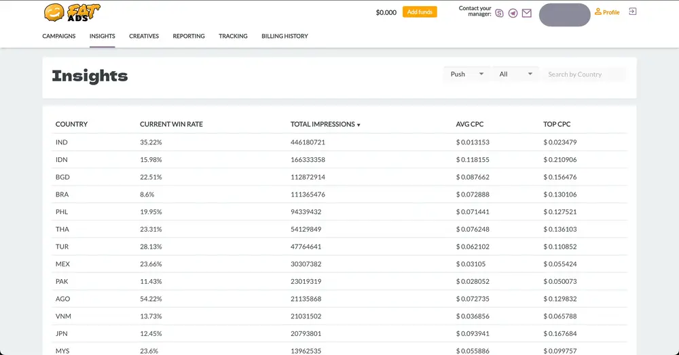The image size is (679, 355).
Task: Click top CPC value $0.156476
Action: [560, 177]
